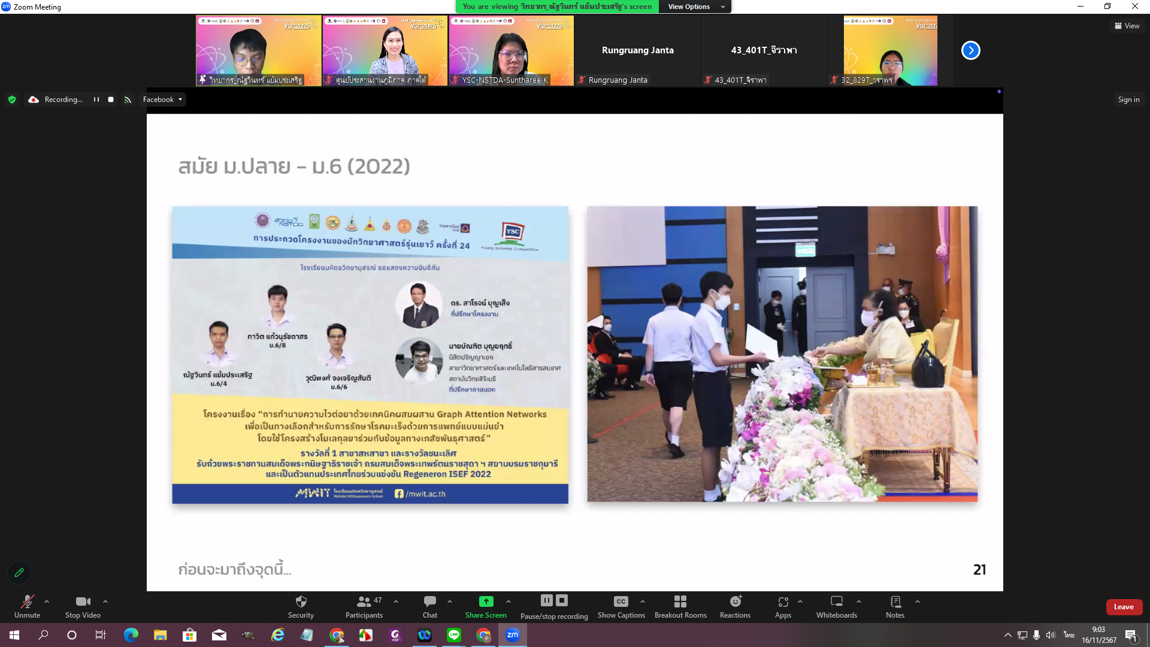The height and width of the screenshot is (647, 1150).
Task: Expand the View Options dropdown
Action: (x=695, y=7)
